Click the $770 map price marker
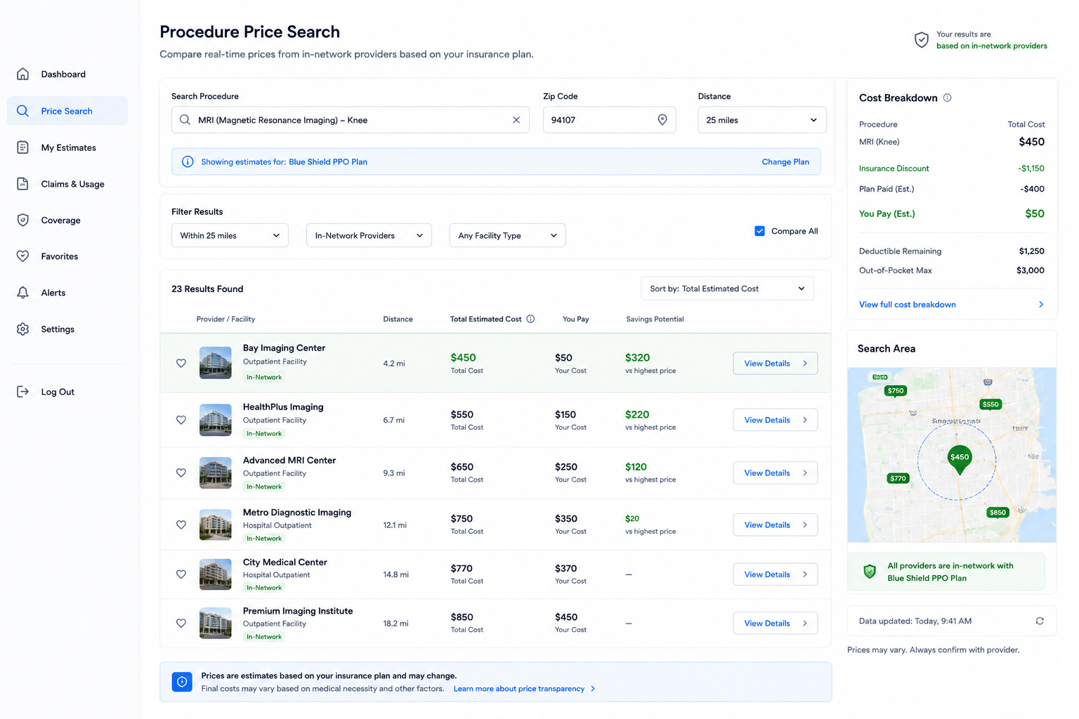This screenshot has width=1079, height=719. (x=898, y=479)
